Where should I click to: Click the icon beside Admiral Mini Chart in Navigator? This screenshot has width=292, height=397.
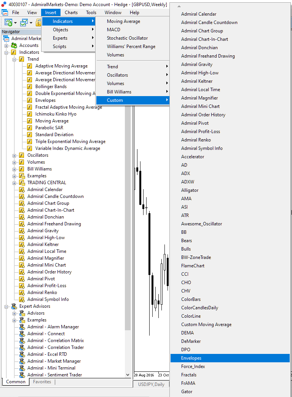click(x=22, y=265)
